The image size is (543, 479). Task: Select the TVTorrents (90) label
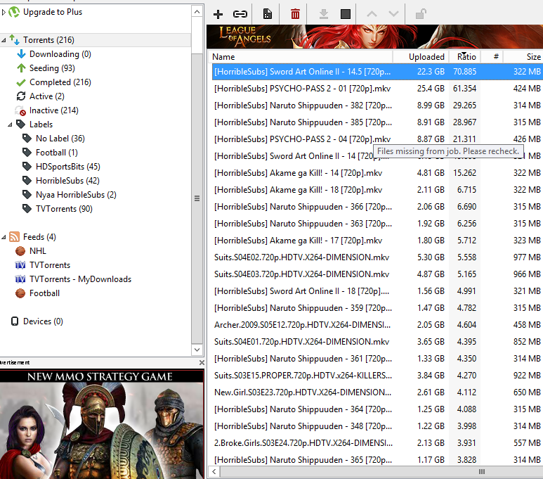64,209
